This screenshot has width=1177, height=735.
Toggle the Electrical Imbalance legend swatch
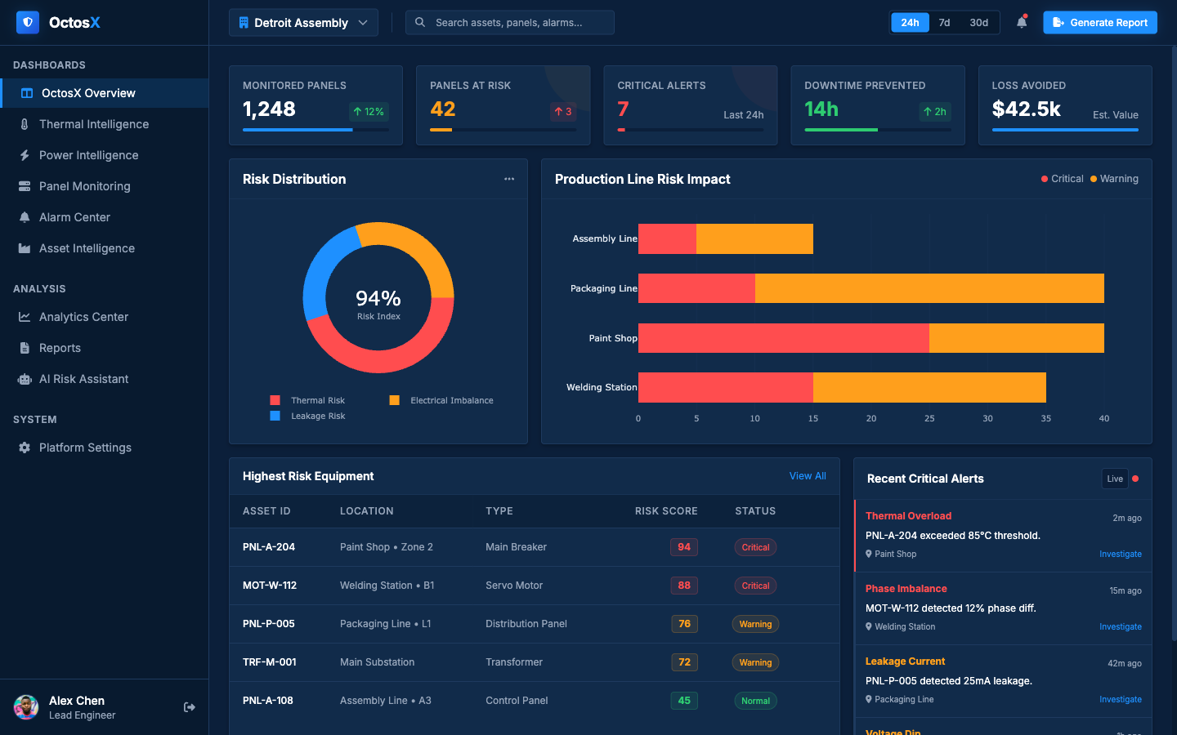click(395, 400)
